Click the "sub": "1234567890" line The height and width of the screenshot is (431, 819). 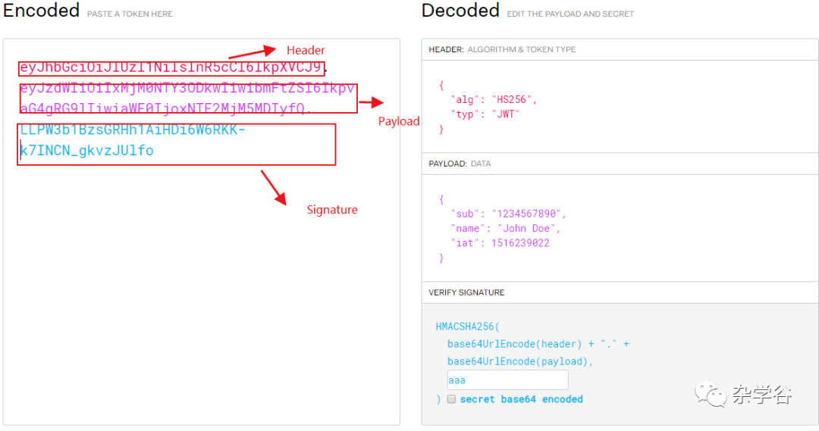point(508,214)
